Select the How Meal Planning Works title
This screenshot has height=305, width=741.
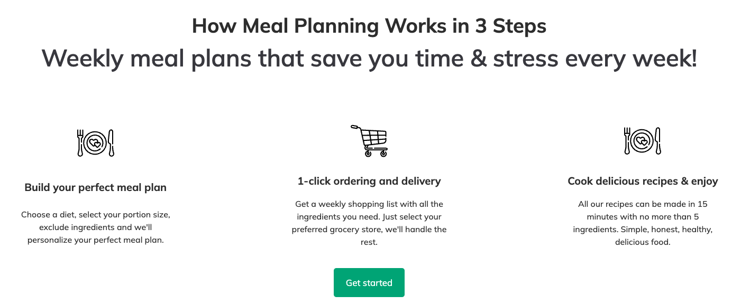(x=369, y=26)
